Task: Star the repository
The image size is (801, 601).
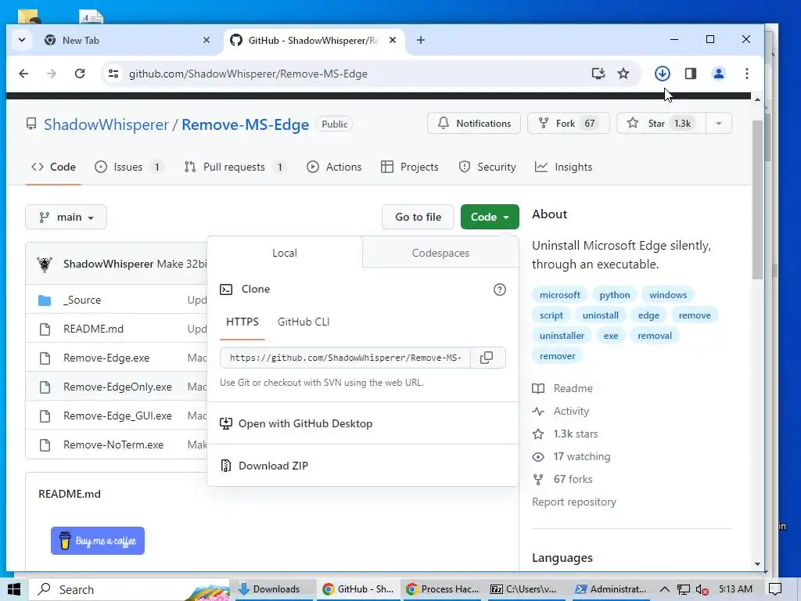Action: click(x=661, y=123)
